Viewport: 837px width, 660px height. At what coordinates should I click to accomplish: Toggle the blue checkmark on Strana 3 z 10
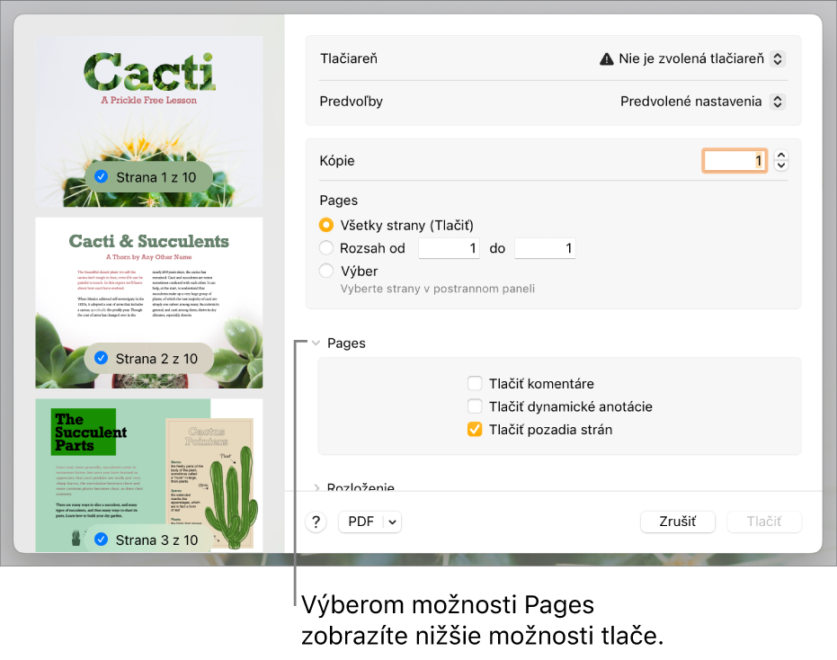coord(101,540)
